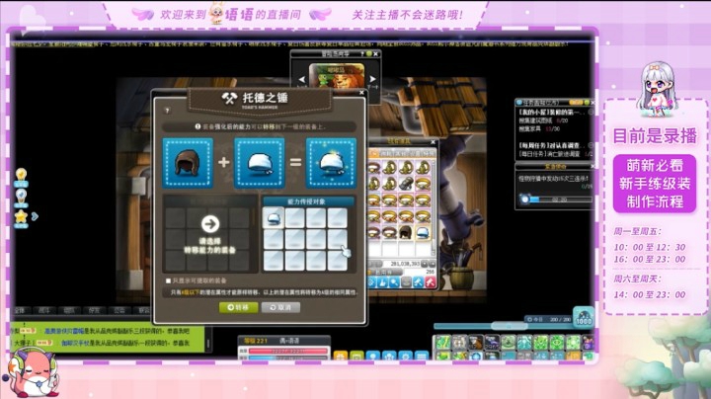
Task: Select the fifth chat tab
Action: (x=119, y=310)
